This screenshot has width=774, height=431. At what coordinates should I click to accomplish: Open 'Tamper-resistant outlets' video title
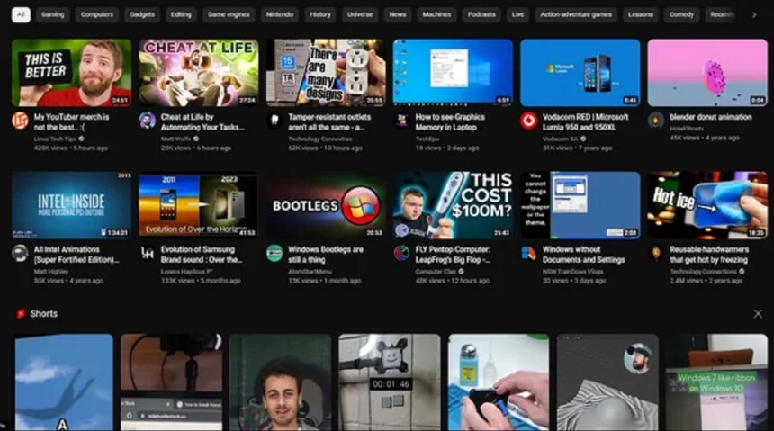point(329,122)
